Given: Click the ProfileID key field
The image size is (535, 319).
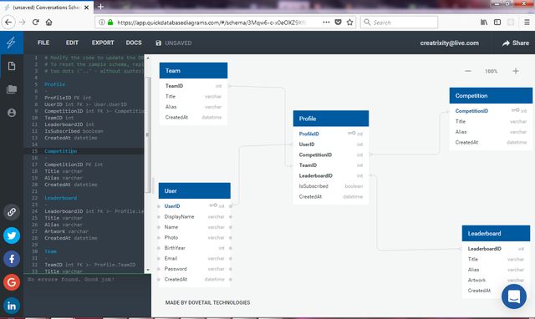Looking at the screenshot, I should pos(331,134).
